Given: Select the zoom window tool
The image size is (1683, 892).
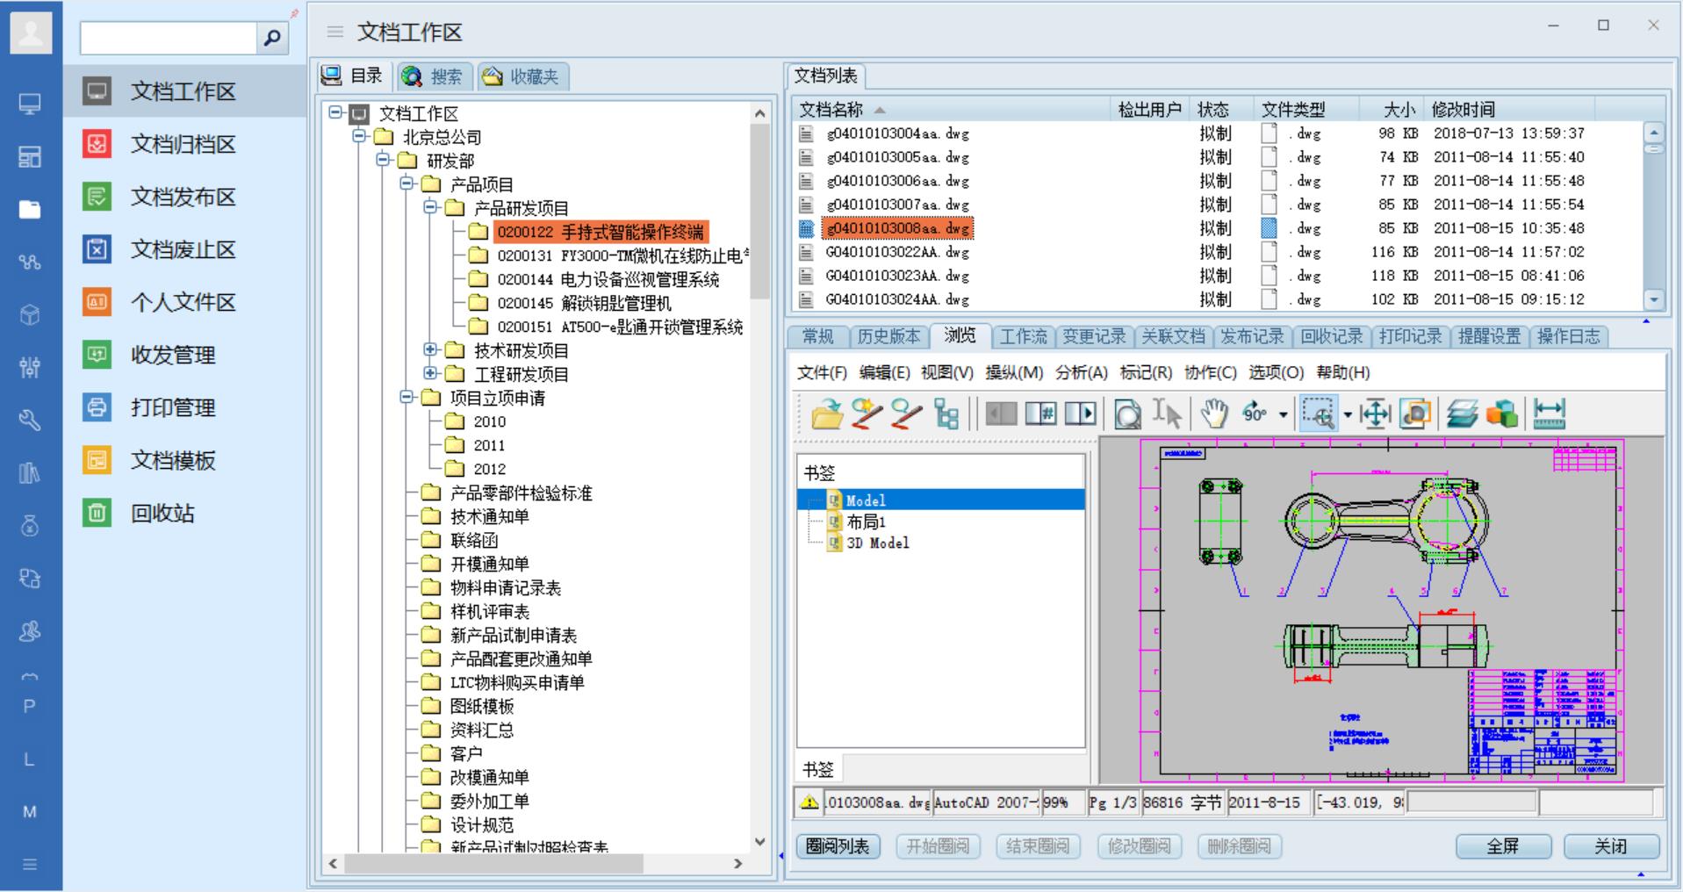Looking at the screenshot, I should coord(1318,413).
